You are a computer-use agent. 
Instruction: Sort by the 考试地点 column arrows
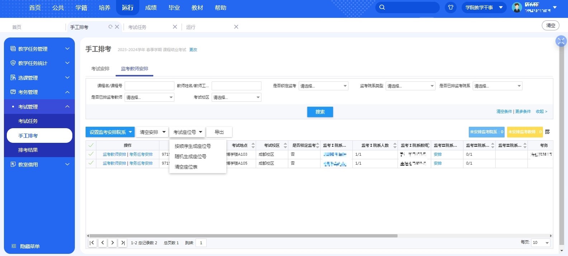[253, 145]
